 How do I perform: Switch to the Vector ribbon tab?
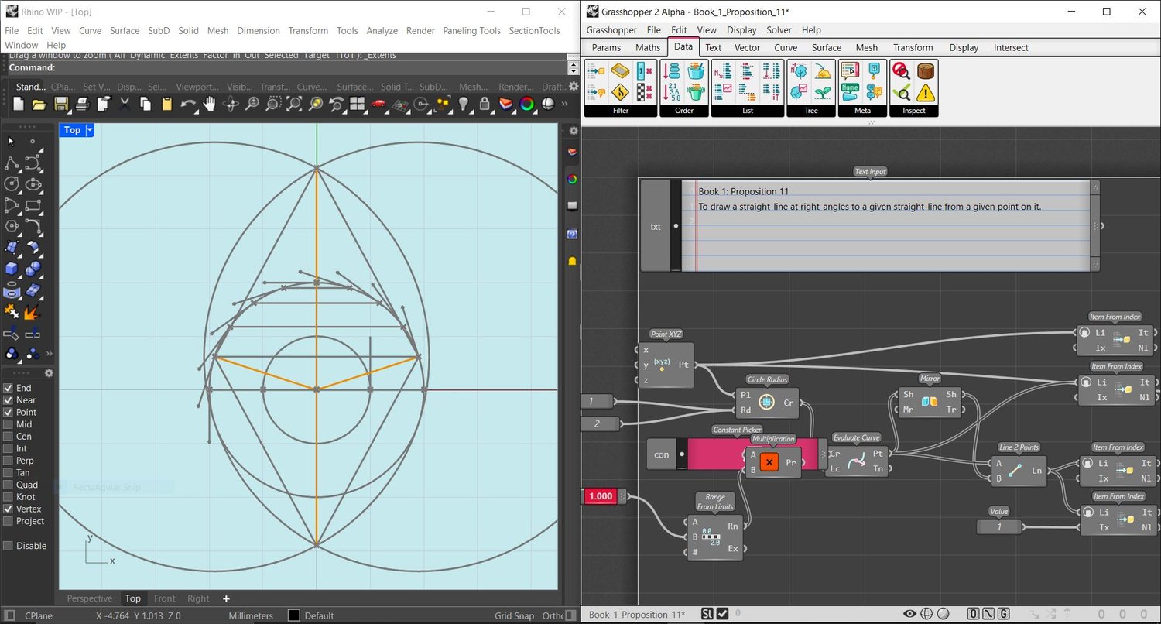(747, 47)
